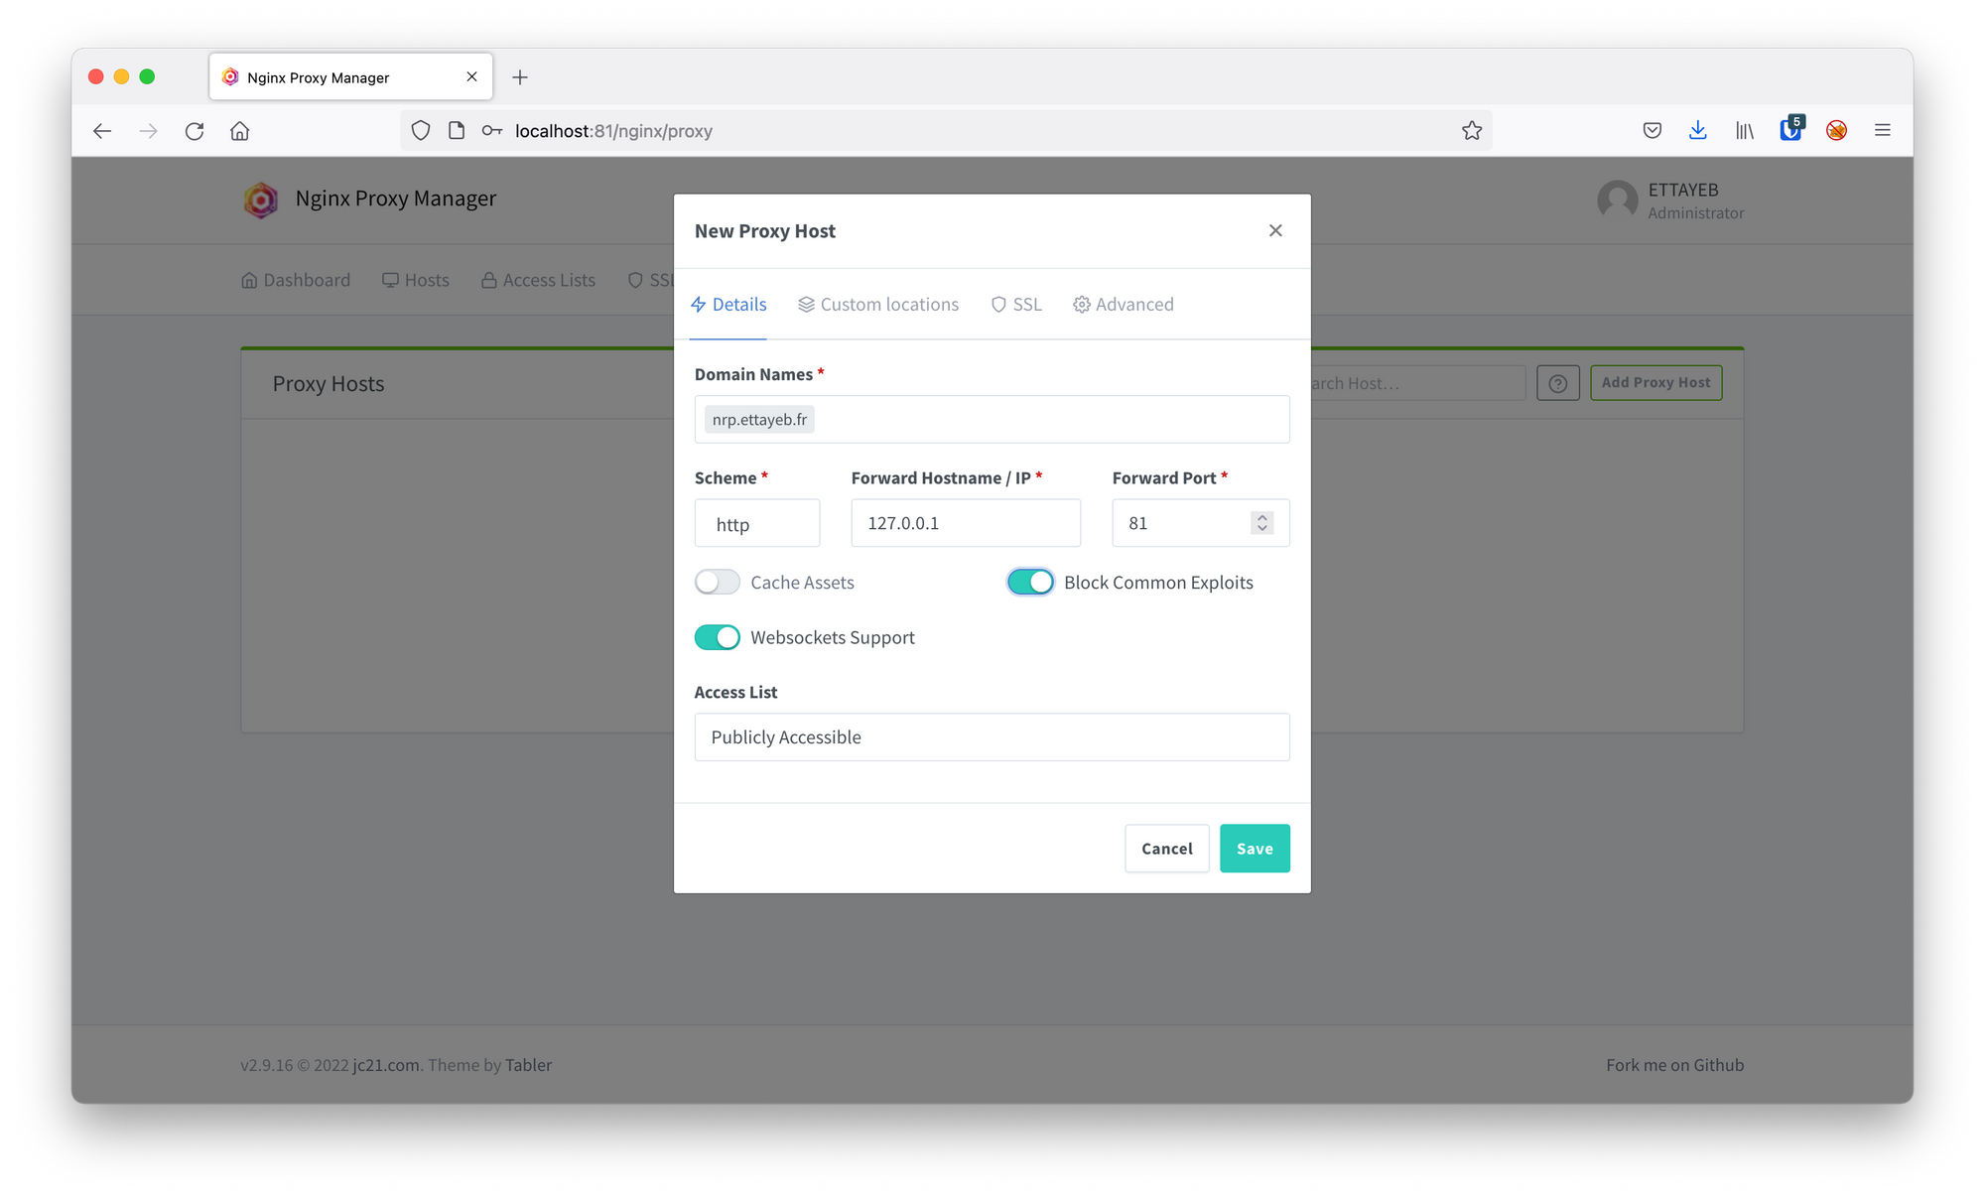This screenshot has width=1985, height=1198.
Task: Click Fork me on Github link
Action: point(1674,1065)
